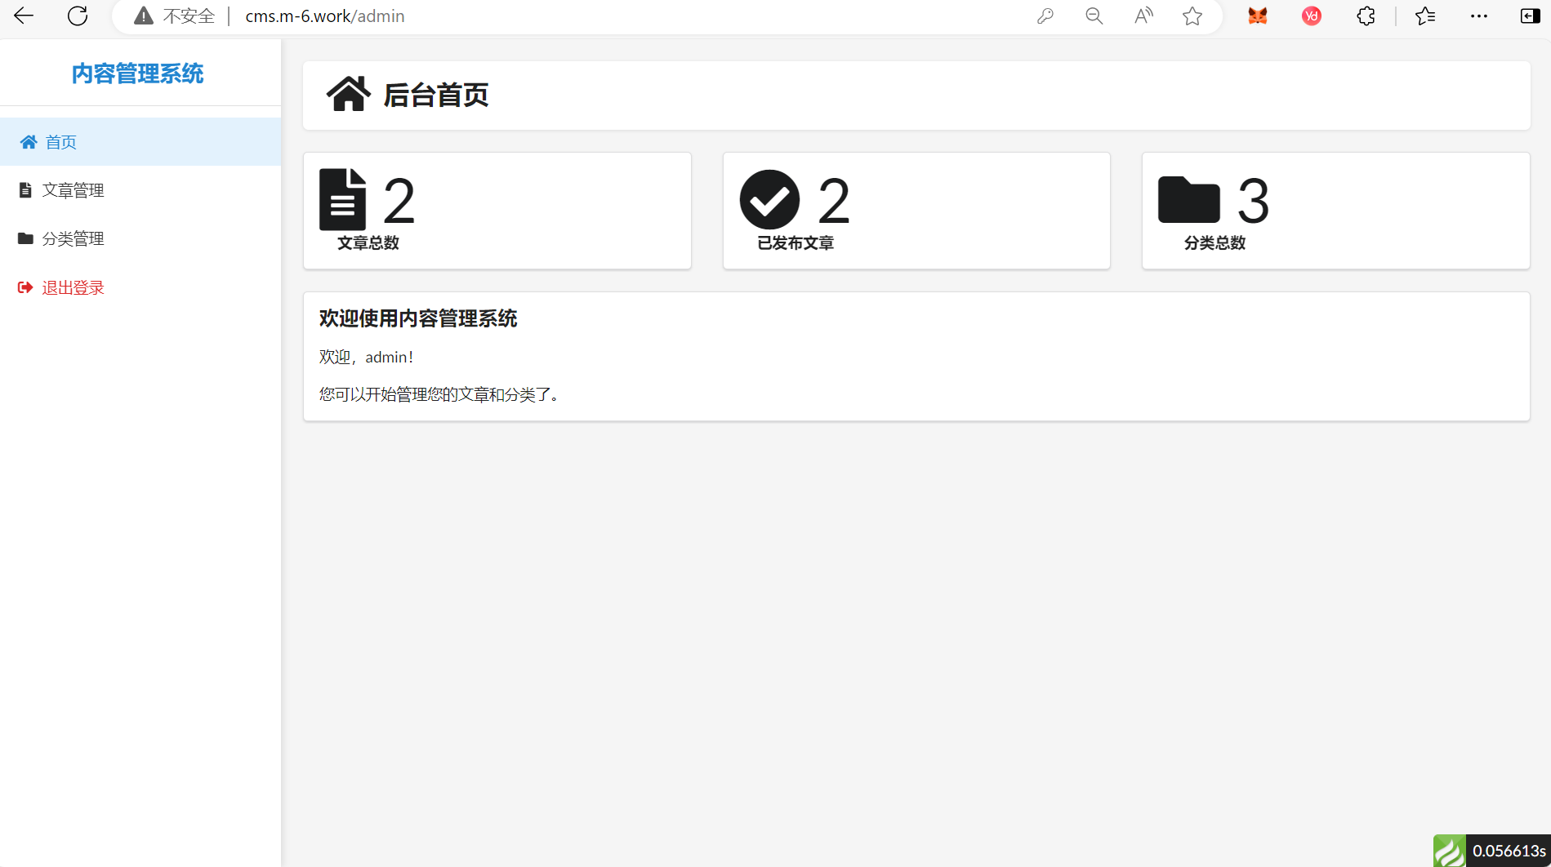Go back with the browser back arrow
1551x867 pixels.
24,16
